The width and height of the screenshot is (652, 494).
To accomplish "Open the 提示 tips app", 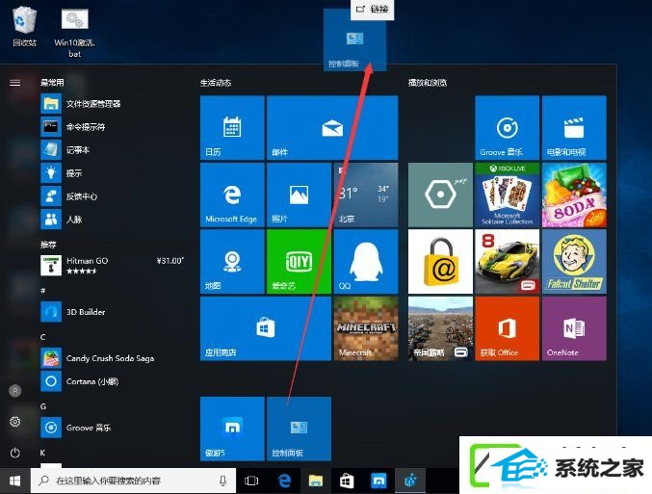I will 113,173.
